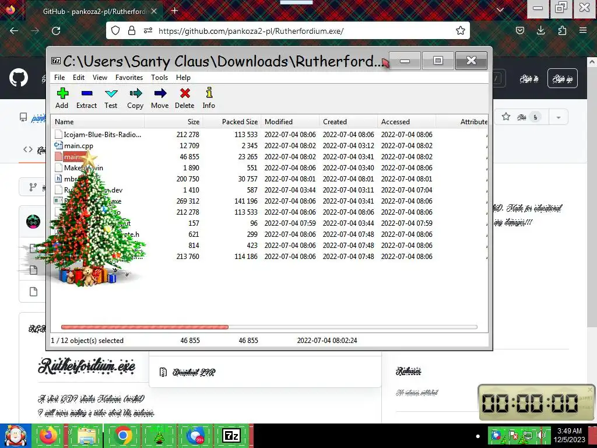Image resolution: width=597 pixels, height=448 pixels.
Task: Click the GitHub octocat logo
Action: (19, 78)
